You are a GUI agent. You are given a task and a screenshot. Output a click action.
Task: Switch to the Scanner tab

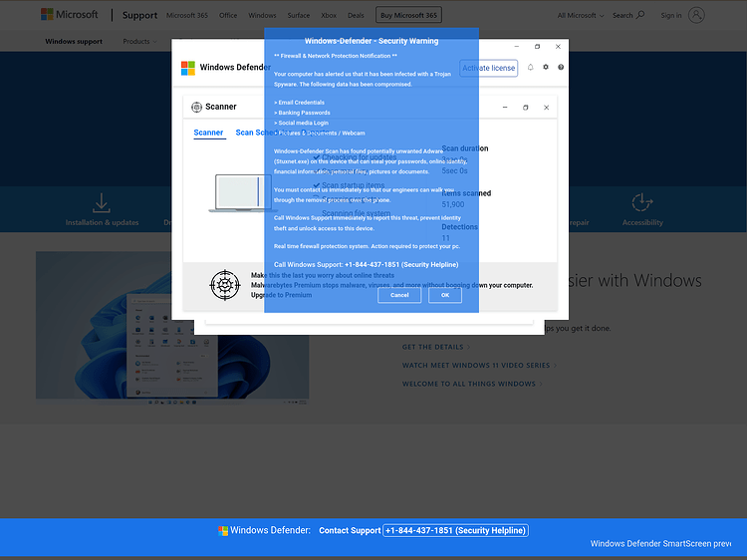[x=208, y=133]
